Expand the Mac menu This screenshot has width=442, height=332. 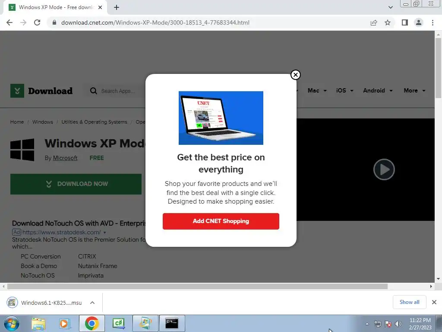point(317,91)
